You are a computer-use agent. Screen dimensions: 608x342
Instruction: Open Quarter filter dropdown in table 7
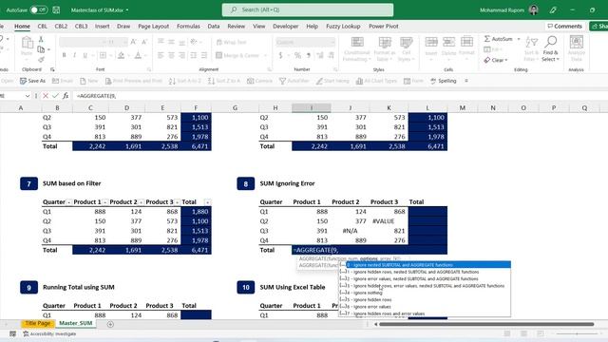(x=69, y=202)
